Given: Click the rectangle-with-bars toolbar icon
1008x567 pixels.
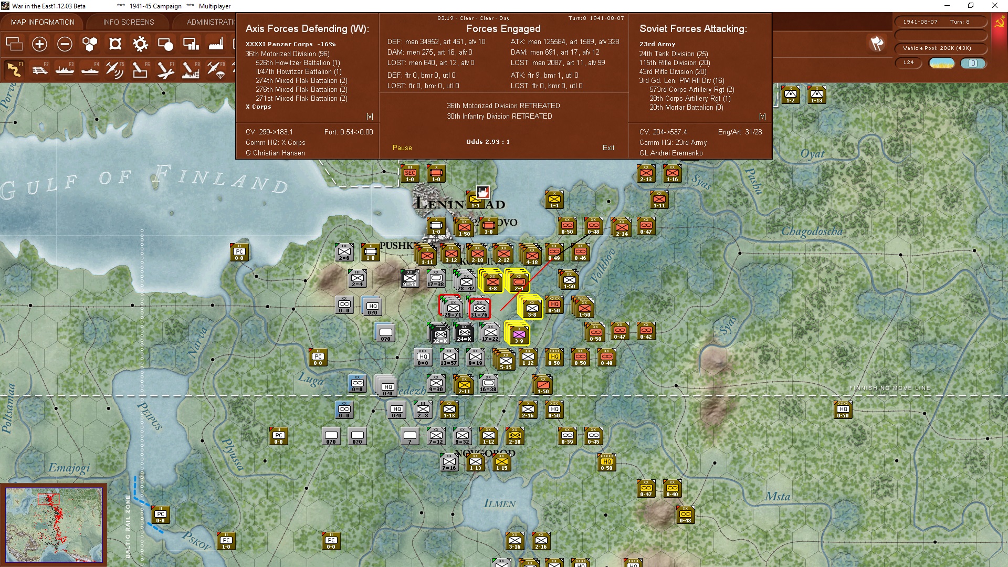Looking at the screenshot, I should [191, 44].
